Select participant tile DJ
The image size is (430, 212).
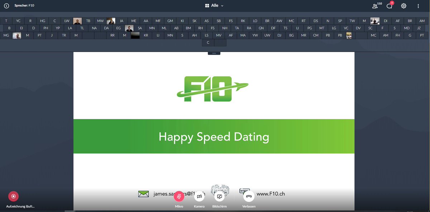(x=279, y=35)
